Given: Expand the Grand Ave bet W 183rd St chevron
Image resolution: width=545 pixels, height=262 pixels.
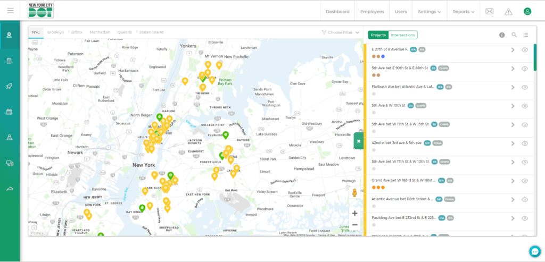Looking at the screenshot, I should [513, 181].
